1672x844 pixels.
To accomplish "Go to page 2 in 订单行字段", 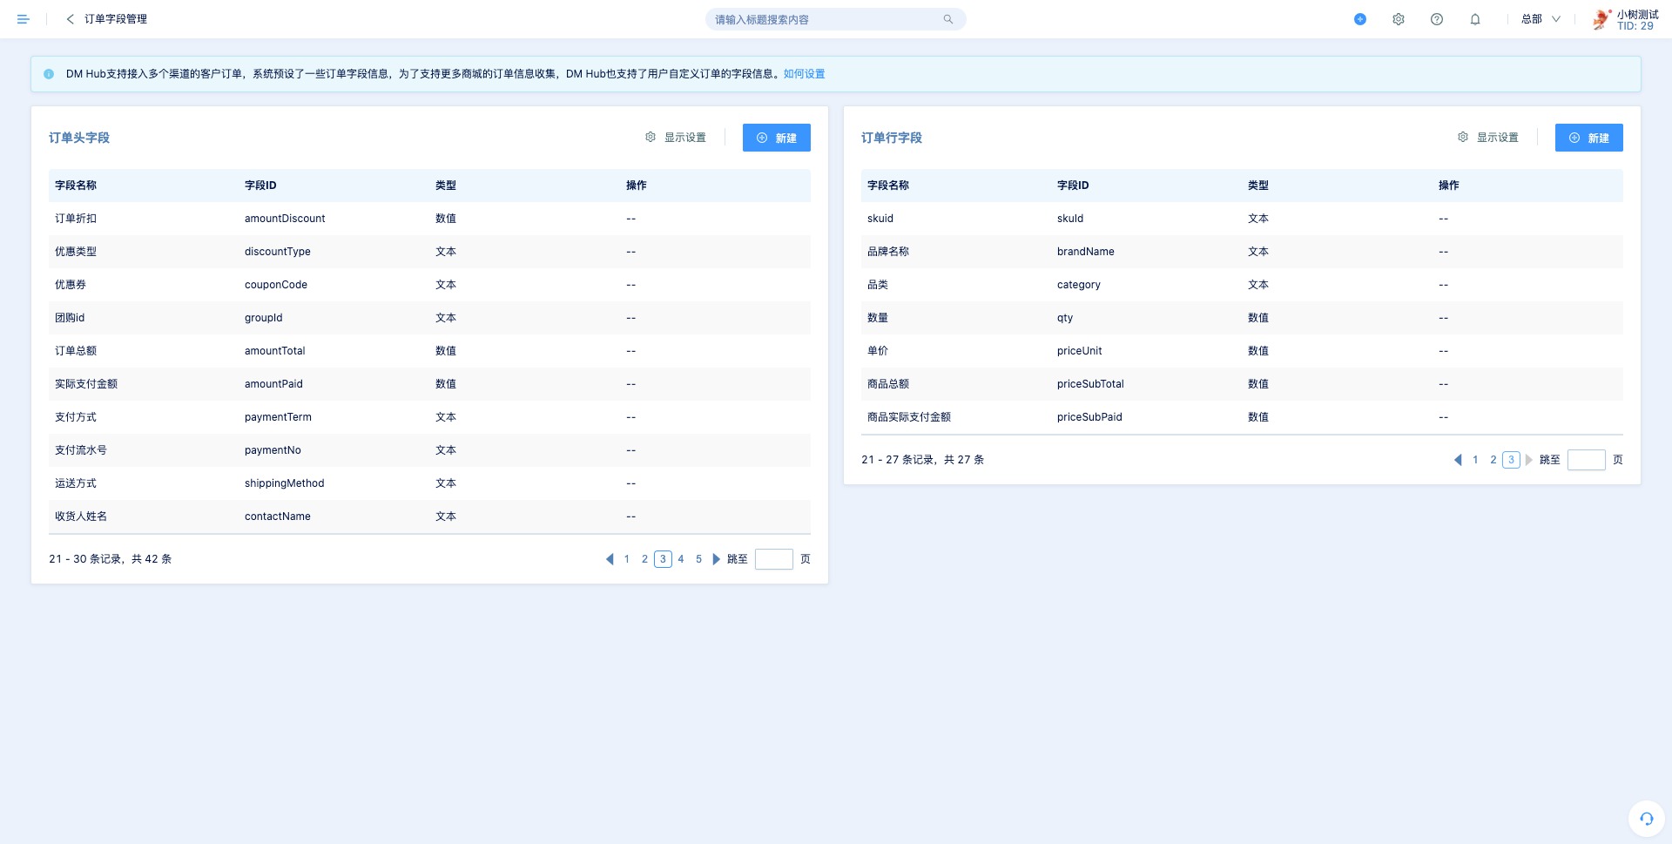I will click(1493, 460).
